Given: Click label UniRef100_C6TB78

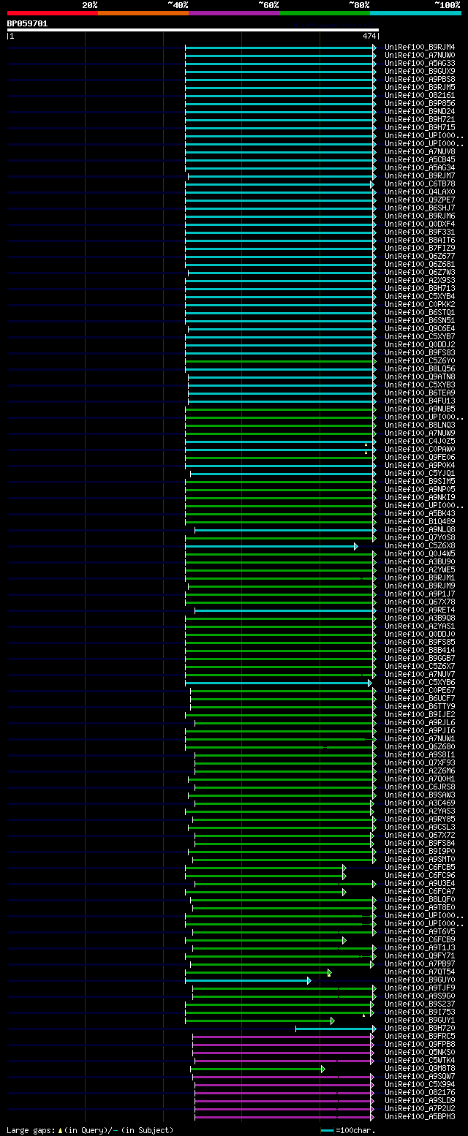Looking at the screenshot, I should coord(420,184).
